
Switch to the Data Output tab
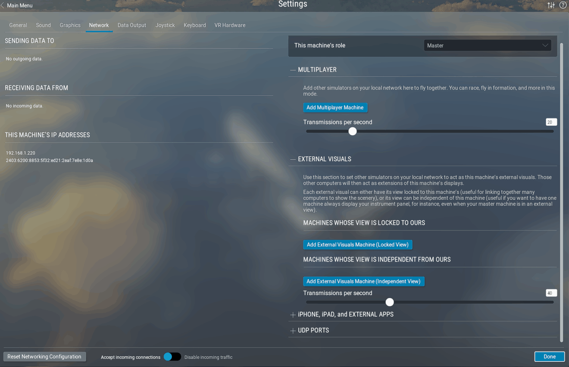[132, 25]
